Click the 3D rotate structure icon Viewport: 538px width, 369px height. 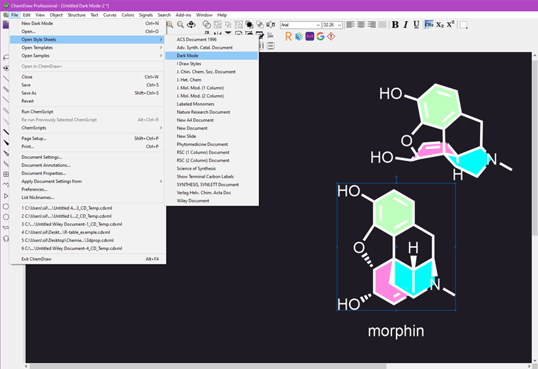[191, 25]
